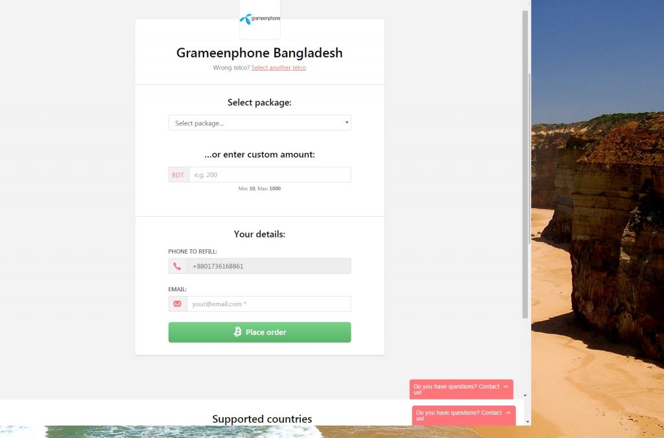Image resolution: width=664 pixels, height=438 pixels.
Task: Click the Bitcoin symbol on Place order
Action: [x=237, y=332]
